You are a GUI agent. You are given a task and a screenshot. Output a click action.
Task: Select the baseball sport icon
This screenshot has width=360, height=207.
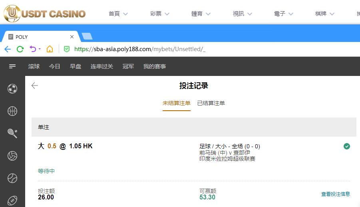(12, 178)
